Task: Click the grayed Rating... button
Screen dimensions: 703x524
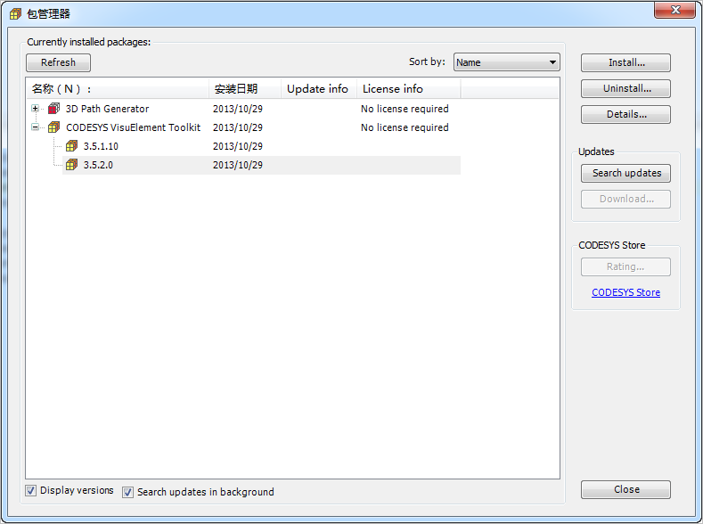Action: pyautogui.click(x=625, y=266)
